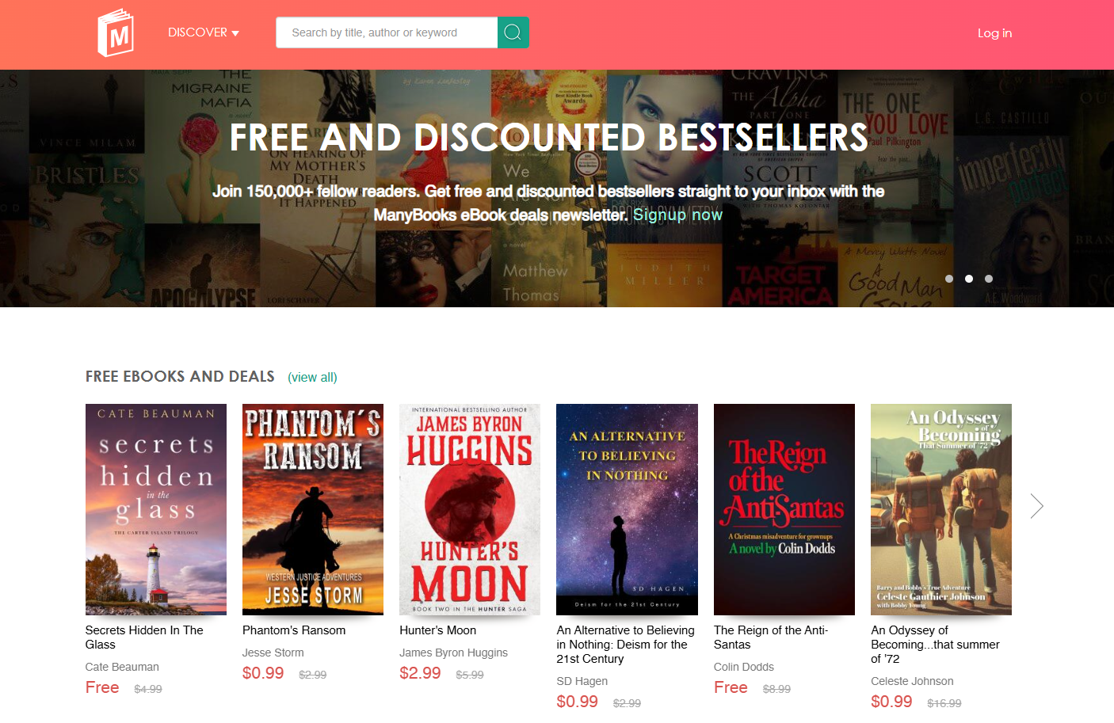Open the view all deals link

[x=312, y=378]
